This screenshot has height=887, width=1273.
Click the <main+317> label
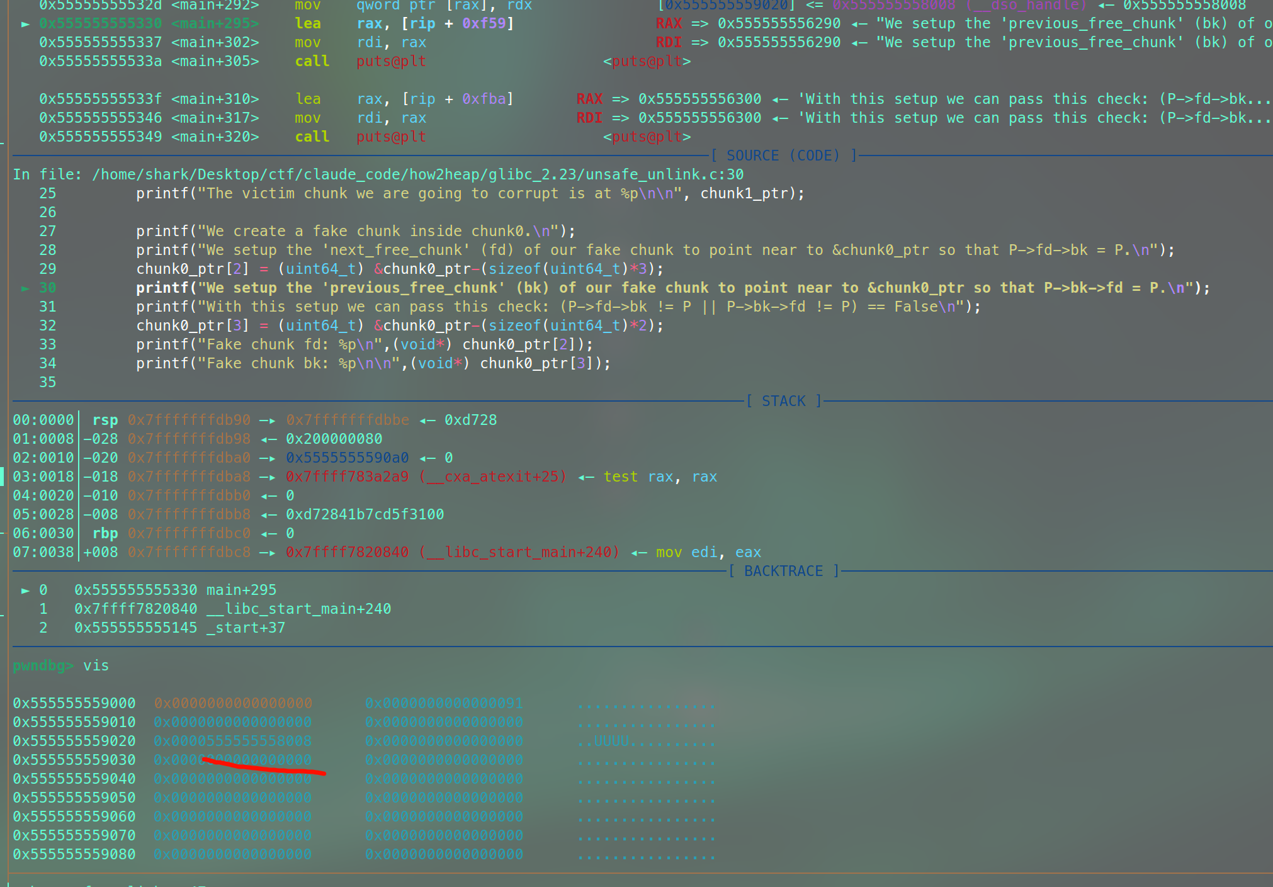[215, 118]
